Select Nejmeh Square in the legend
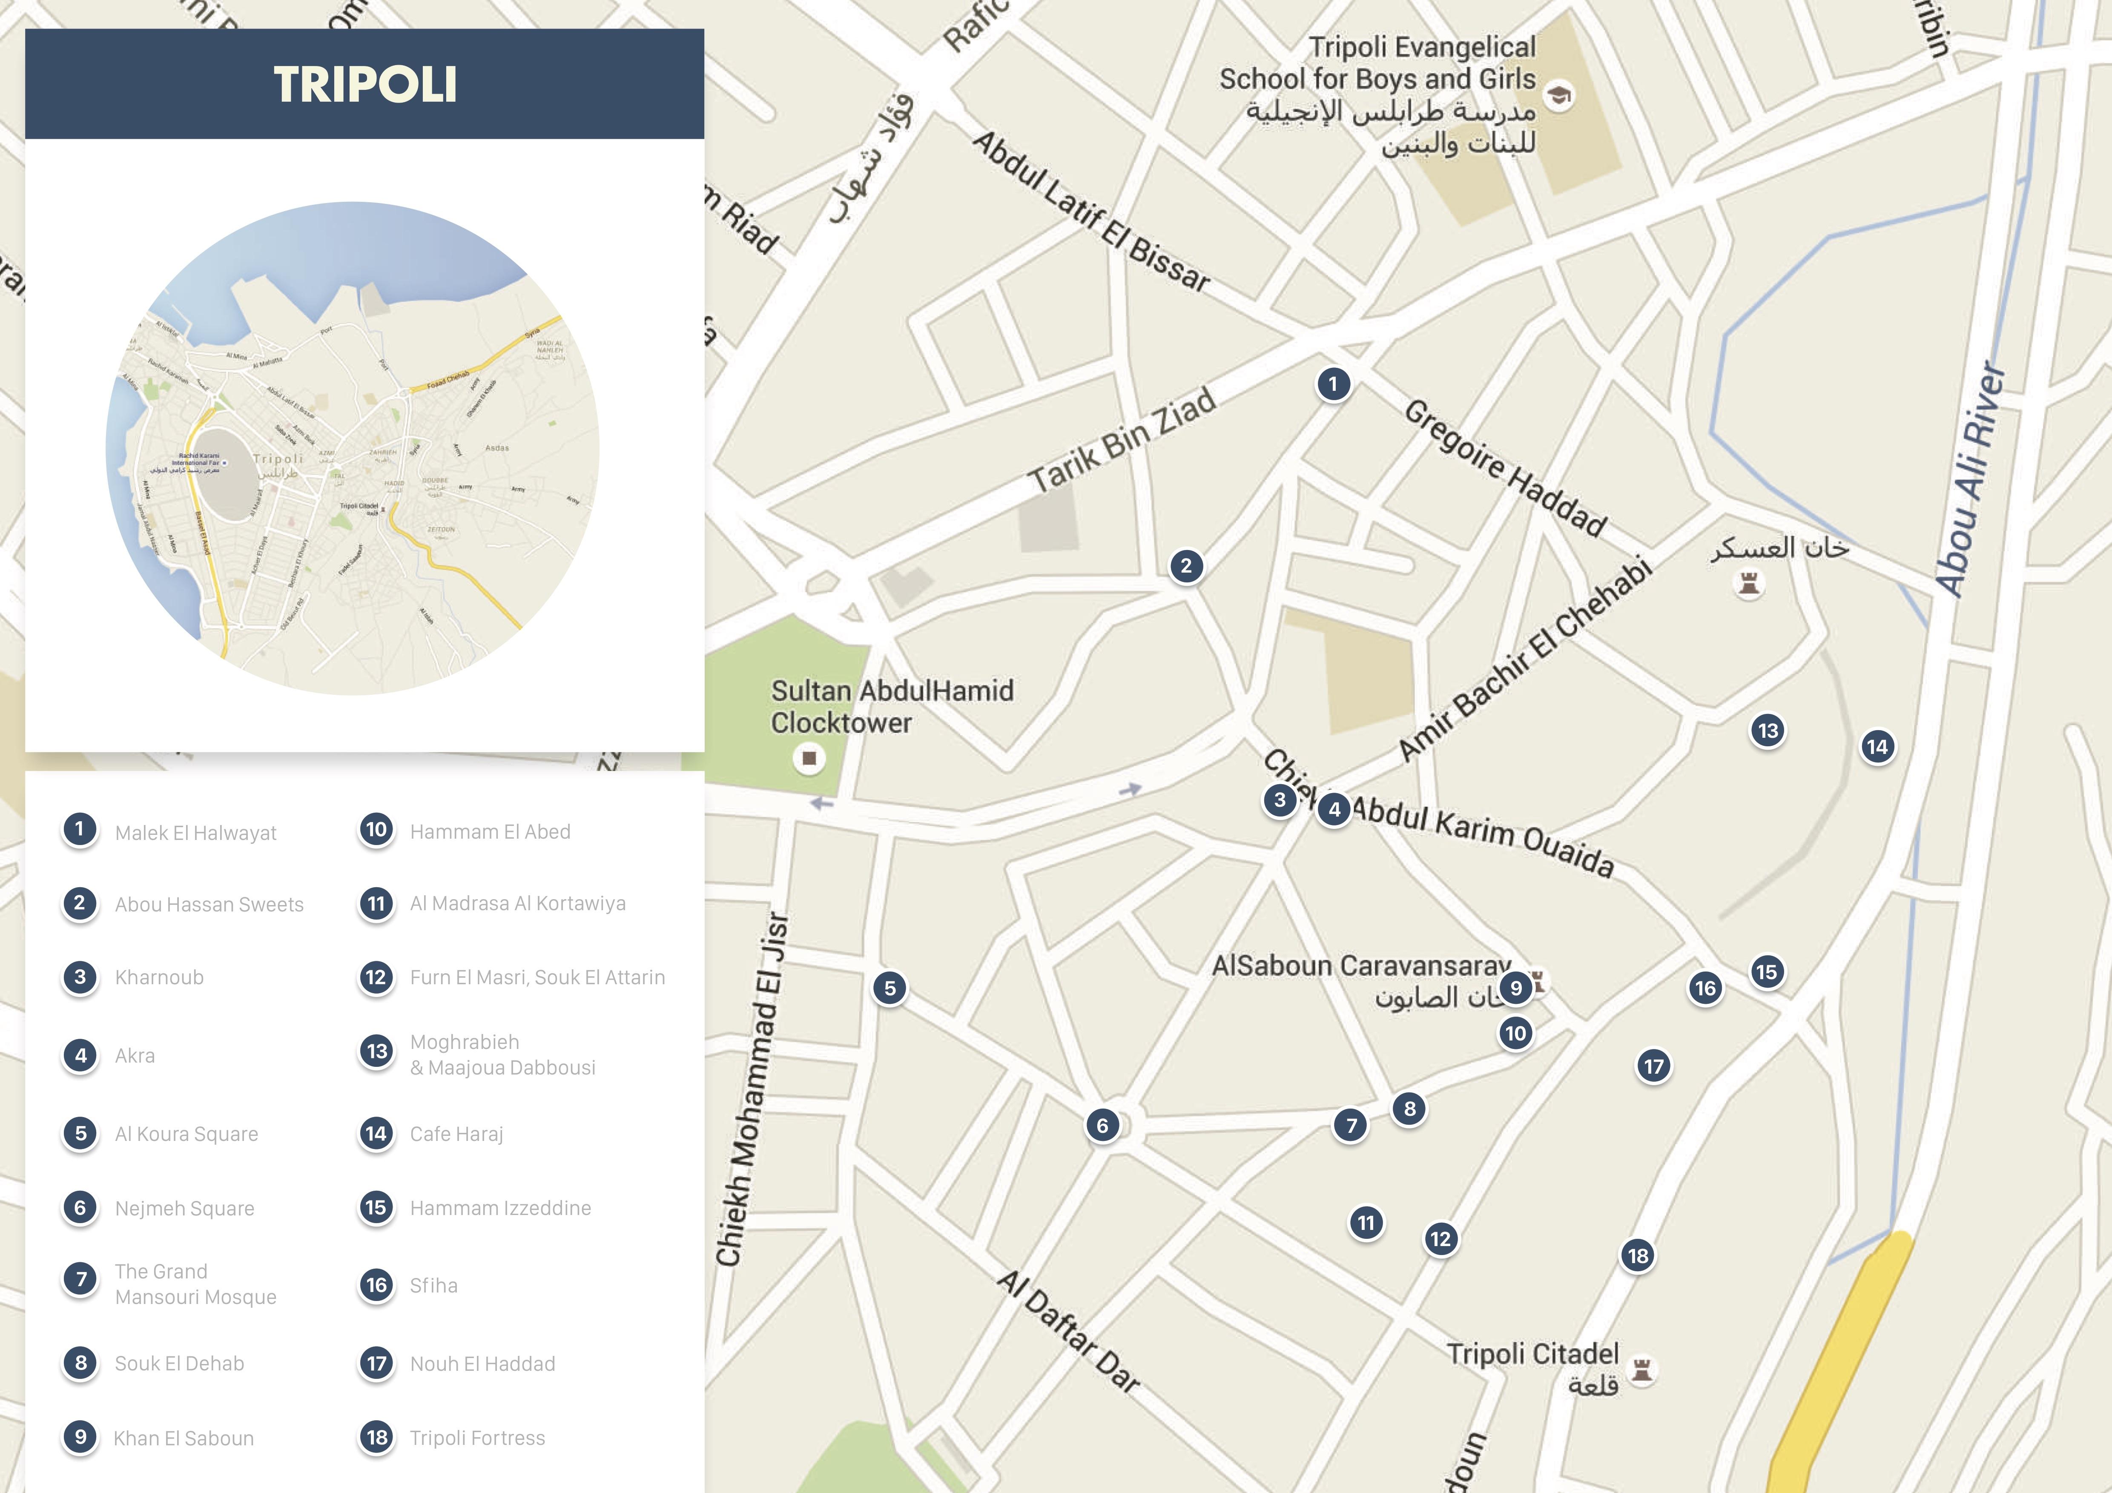 tap(184, 1208)
